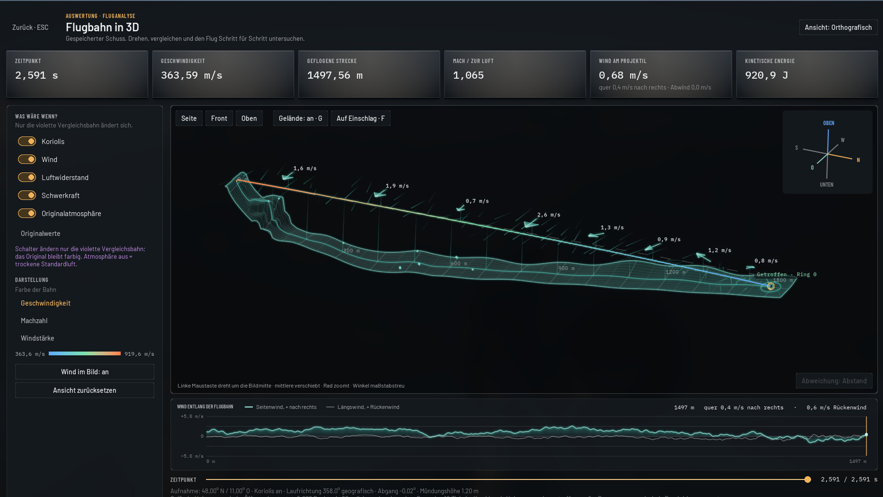This screenshot has width=883, height=497.
Task: Click the wind chart cursor marker
Action: point(866,434)
